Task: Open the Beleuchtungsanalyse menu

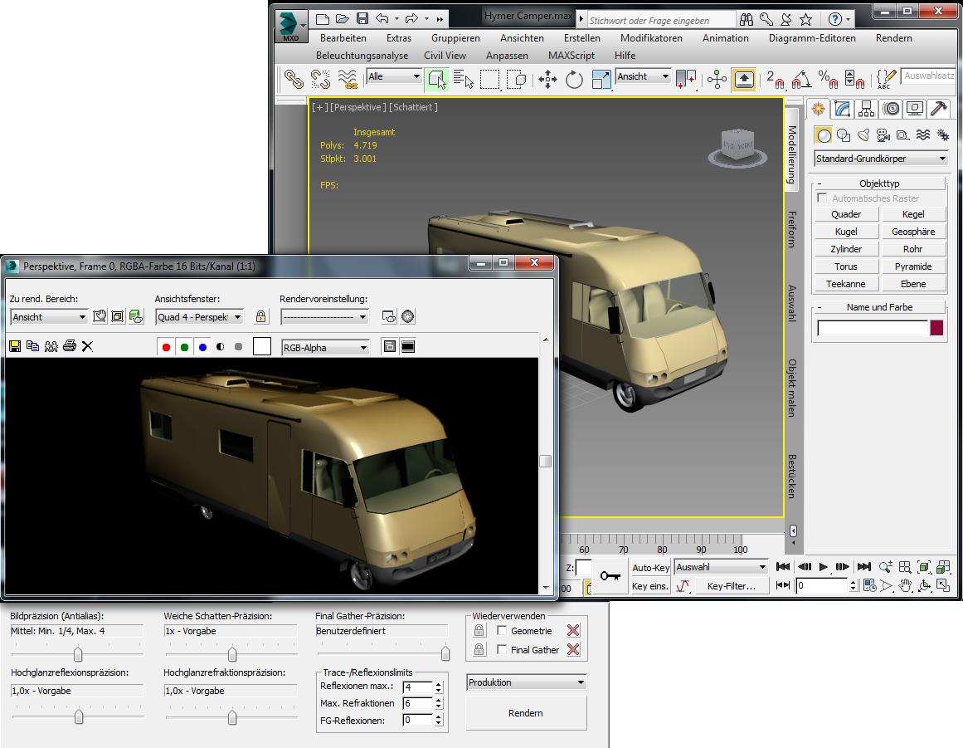Action: [x=362, y=56]
